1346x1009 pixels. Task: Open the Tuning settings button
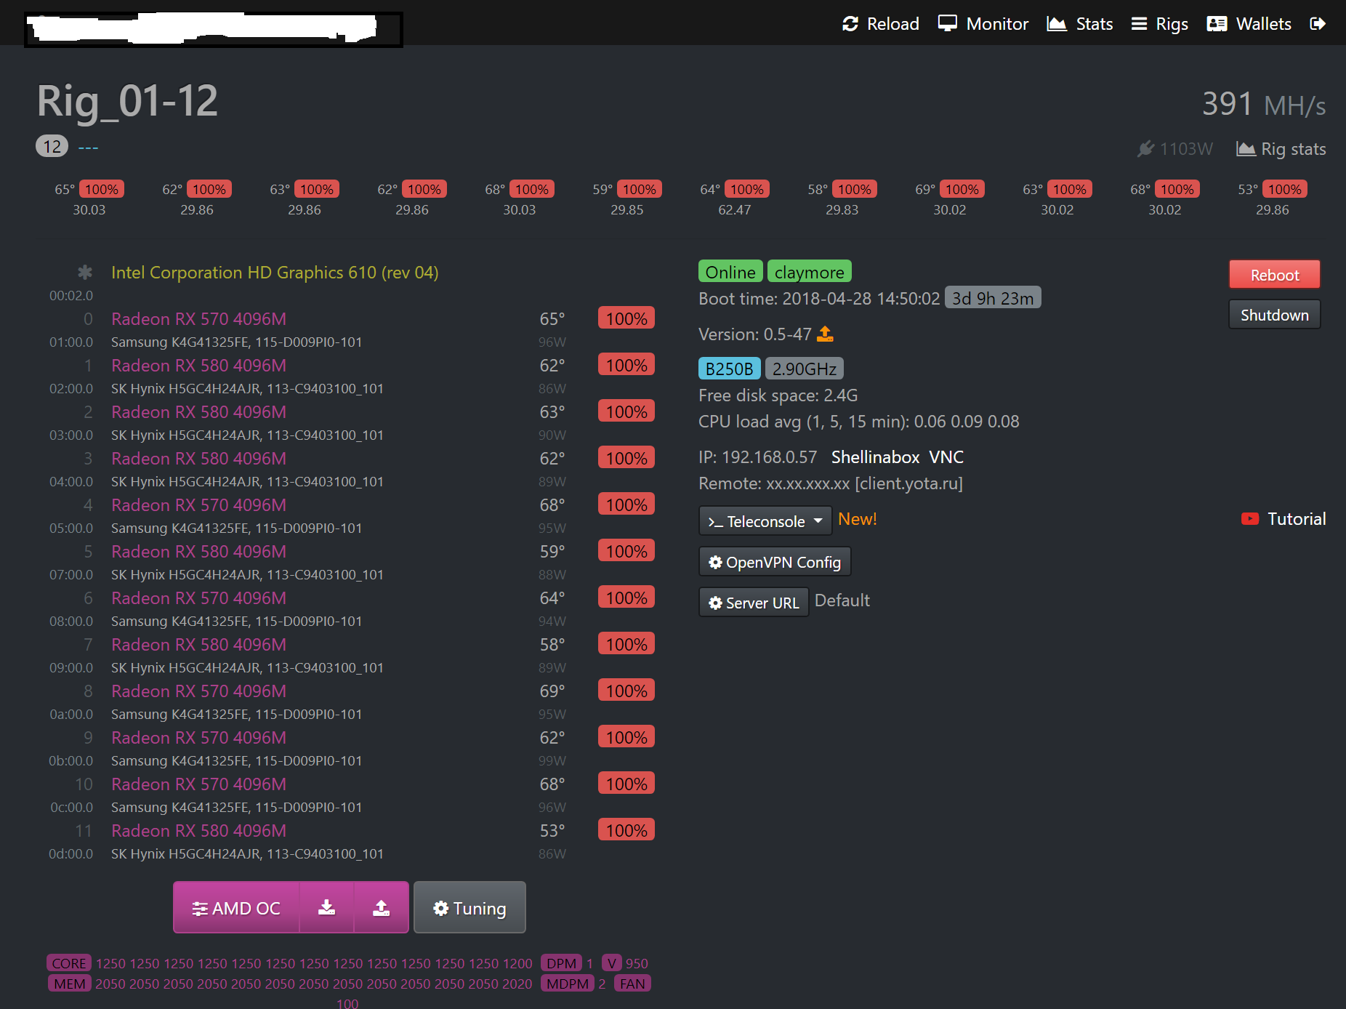pyautogui.click(x=470, y=908)
